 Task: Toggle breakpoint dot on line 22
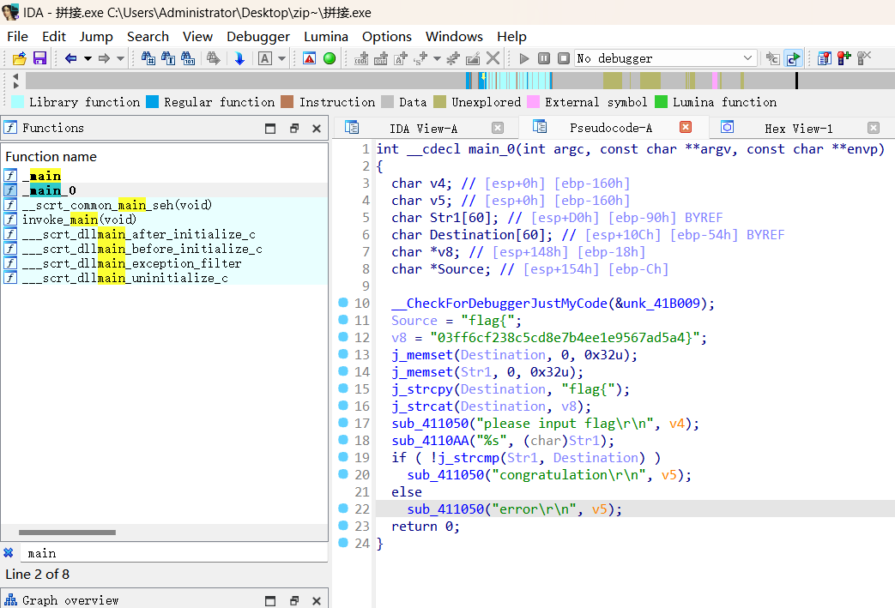[x=343, y=509]
